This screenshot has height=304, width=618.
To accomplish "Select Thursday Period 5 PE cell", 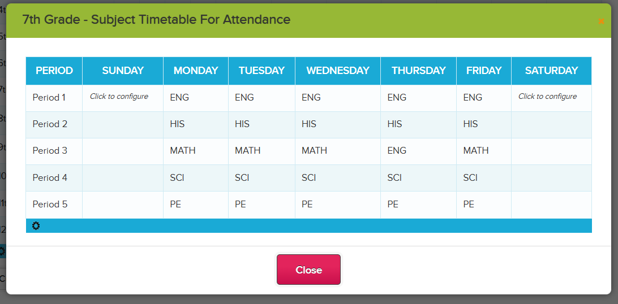I will pyautogui.click(x=418, y=205).
